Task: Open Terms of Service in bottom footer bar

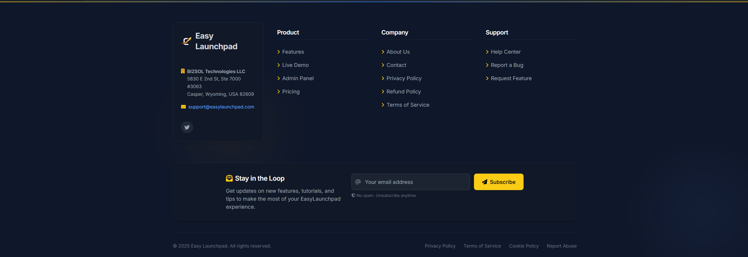Action: [x=482, y=246]
